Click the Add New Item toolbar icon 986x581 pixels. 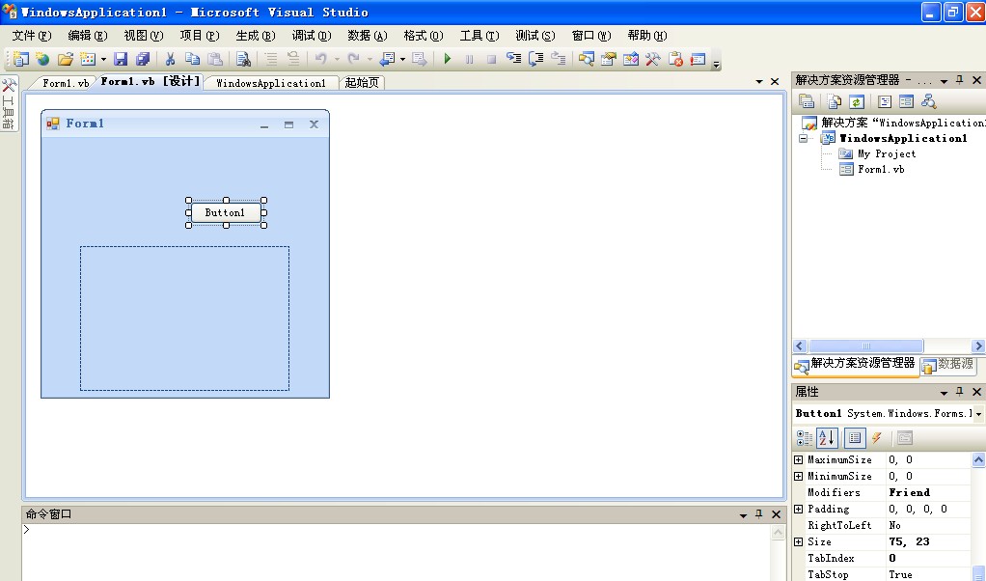coord(88,59)
